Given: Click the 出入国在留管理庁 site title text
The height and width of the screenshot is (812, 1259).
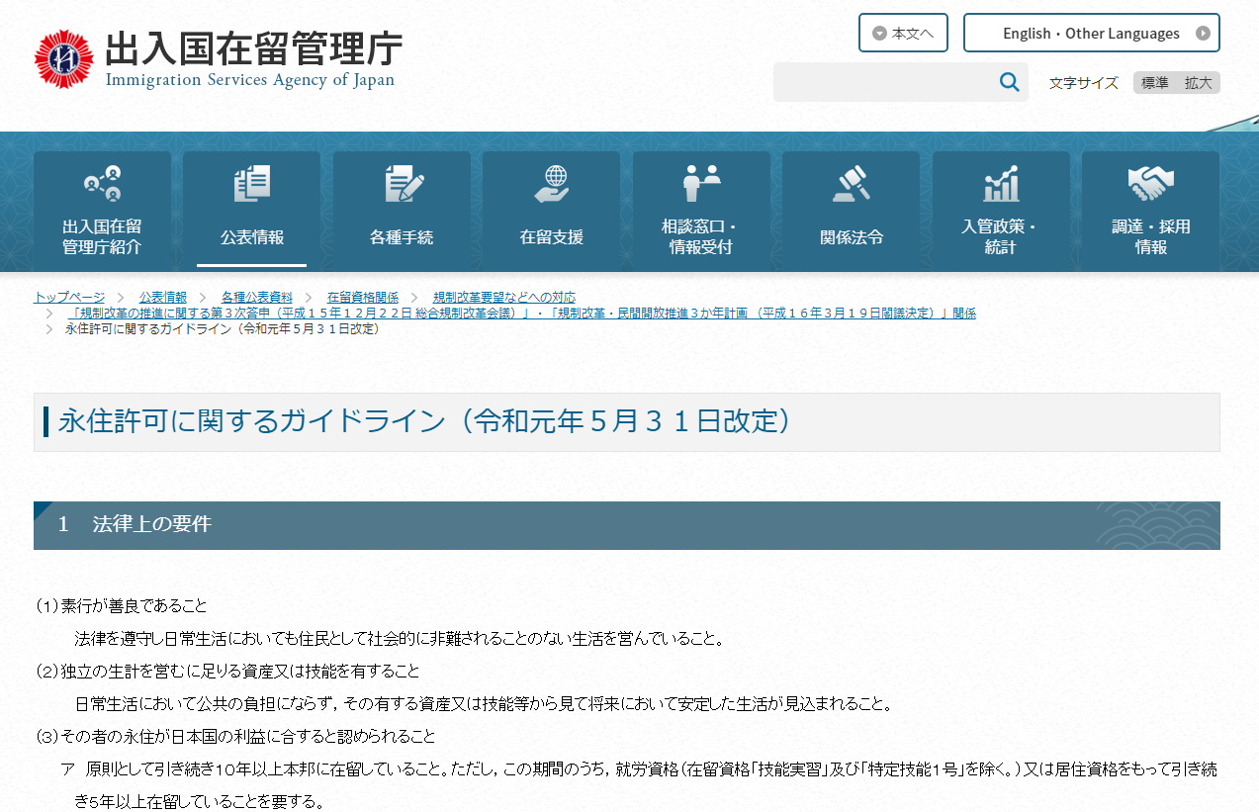Looking at the screenshot, I should pyautogui.click(x=253, y=47).
